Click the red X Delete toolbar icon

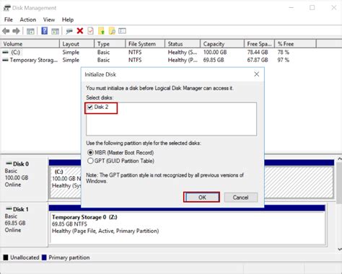coord(80,31)
